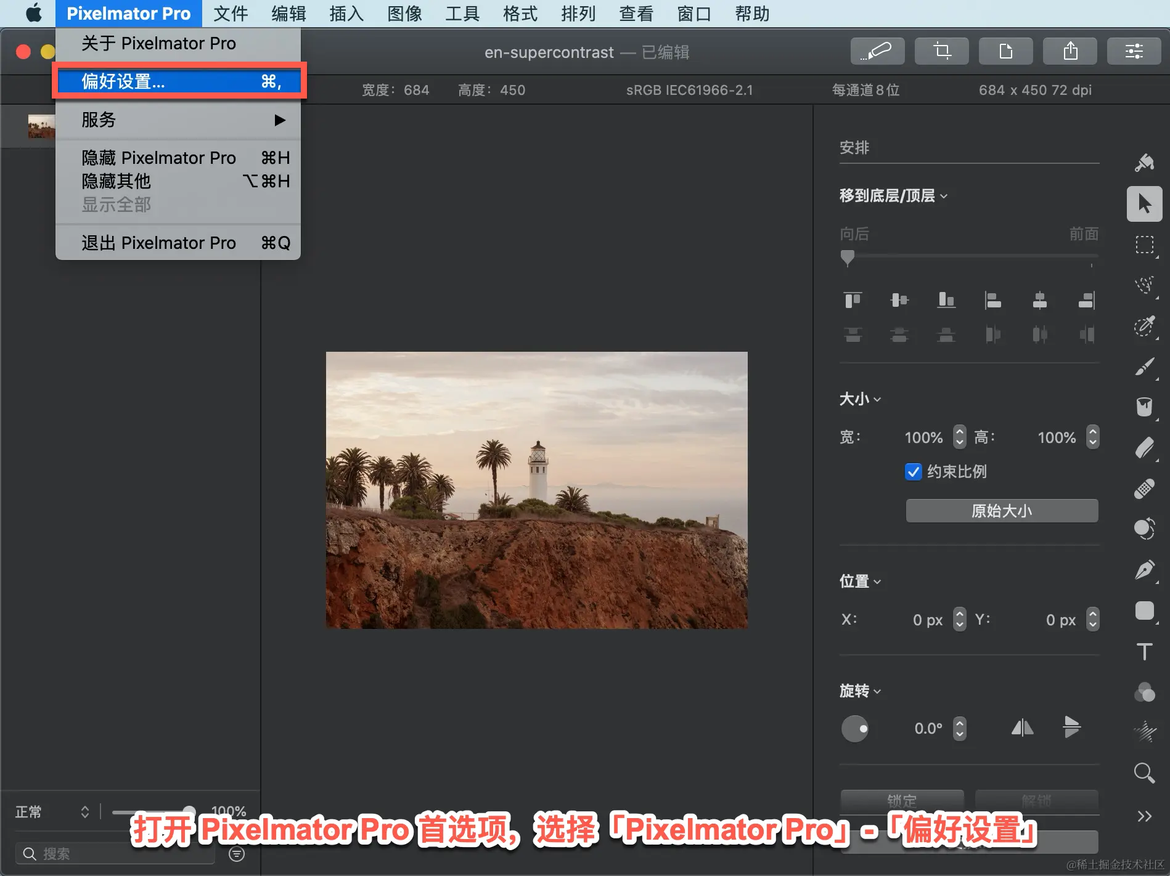Click the markup pen toolbar button

point(878,51)
